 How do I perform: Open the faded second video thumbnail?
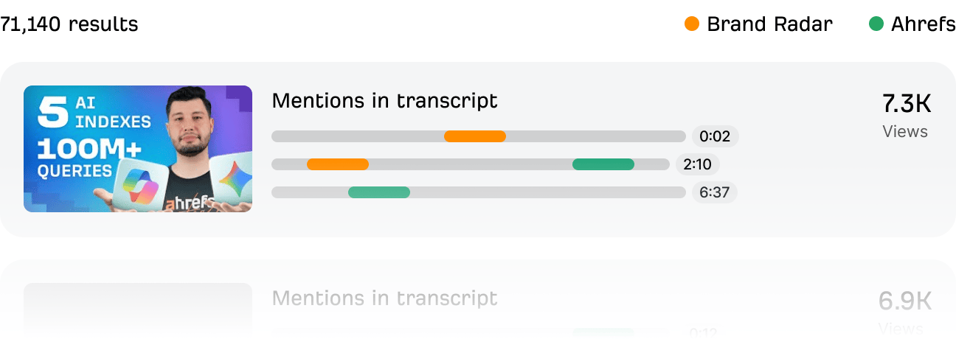[138, 310]
